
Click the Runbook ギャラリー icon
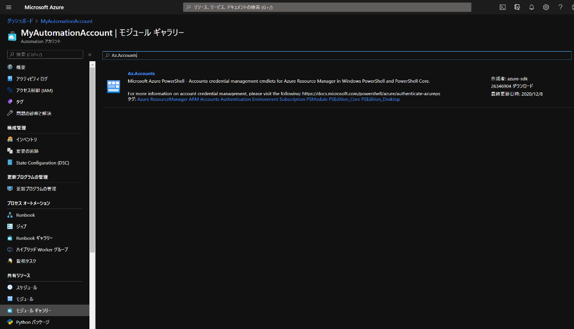[10, 238]
